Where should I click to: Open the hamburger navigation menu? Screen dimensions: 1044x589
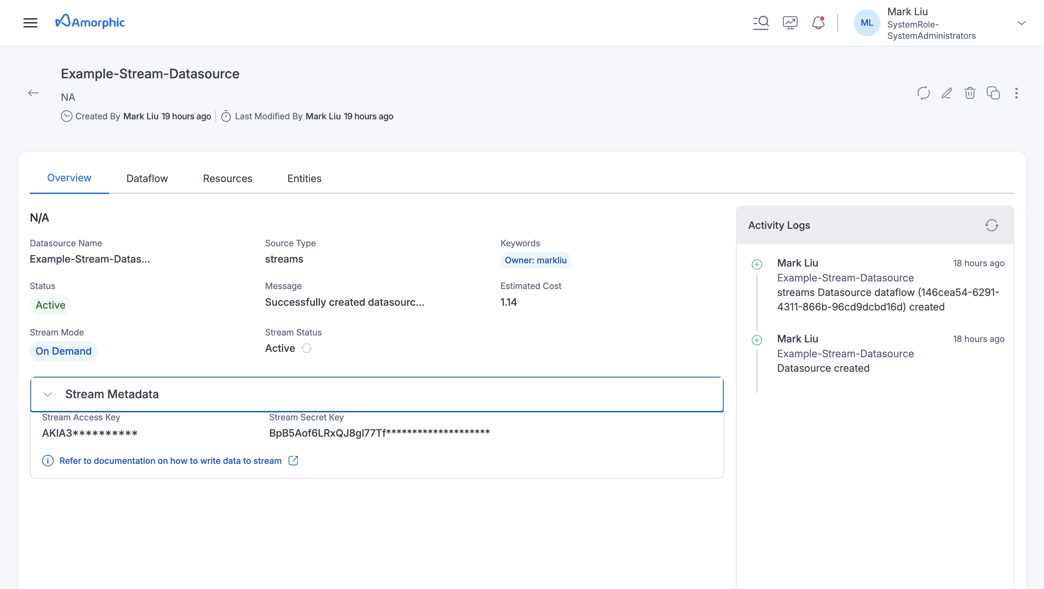coord(30,23)
